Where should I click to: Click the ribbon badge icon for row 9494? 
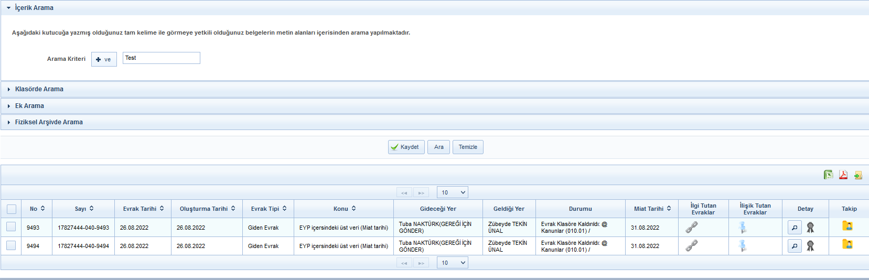click(810, 246)
